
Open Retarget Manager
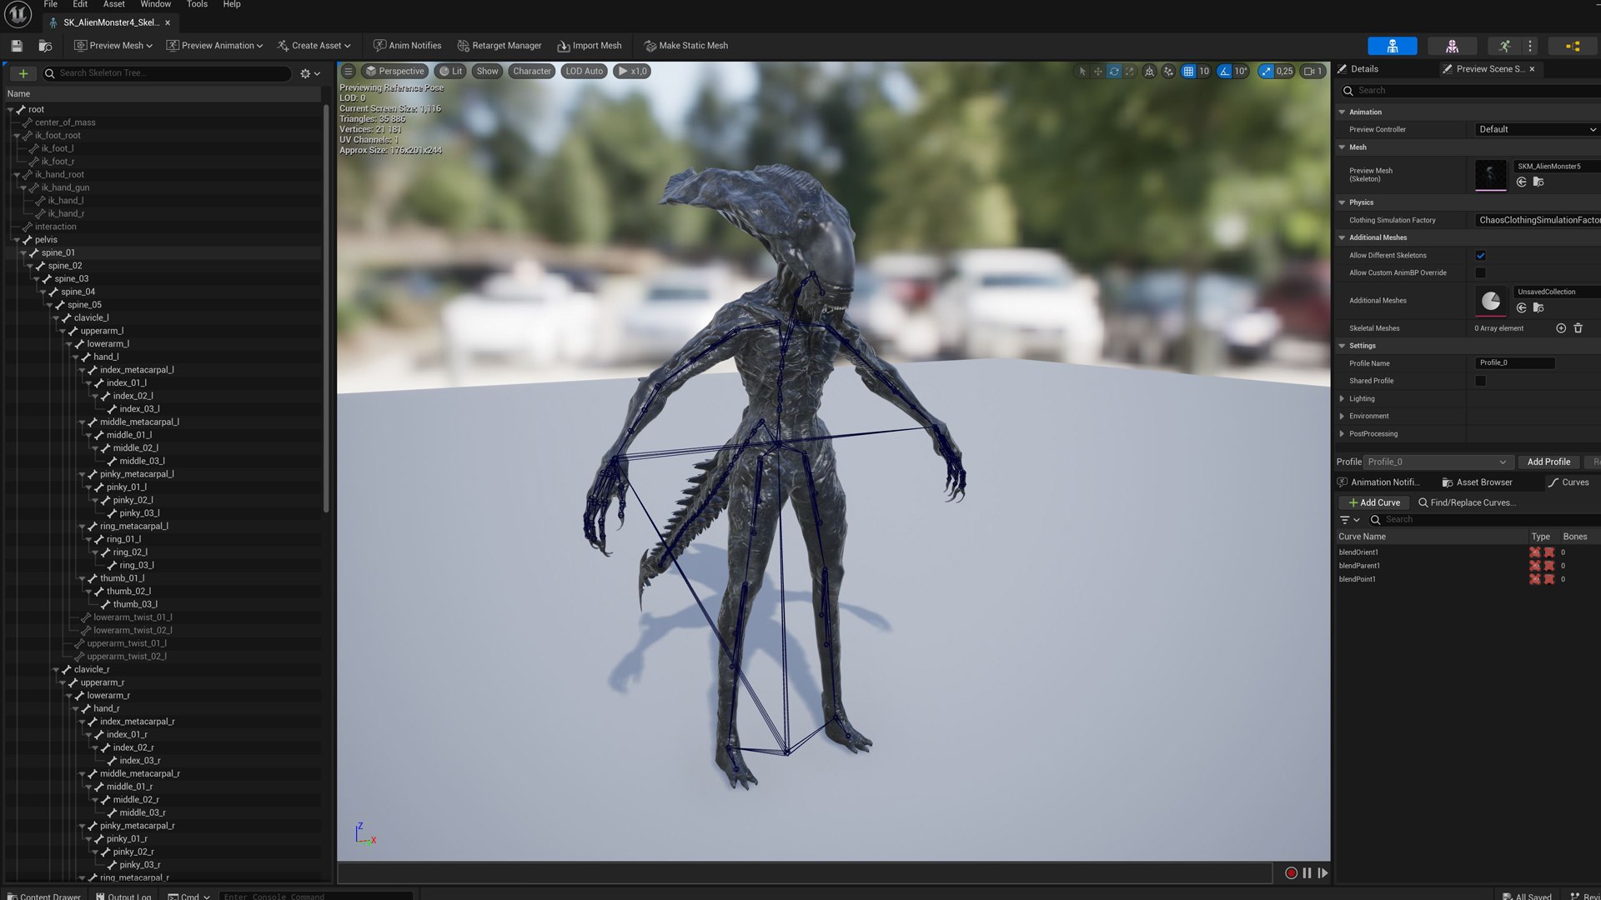(499, 46)
